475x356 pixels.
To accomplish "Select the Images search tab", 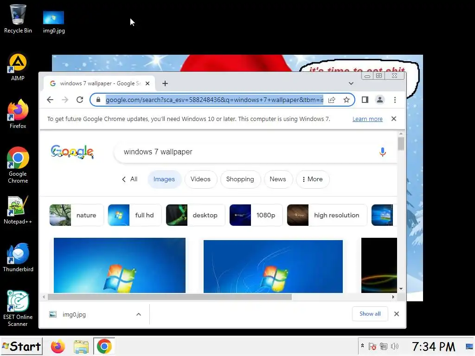I will [164, 179].
